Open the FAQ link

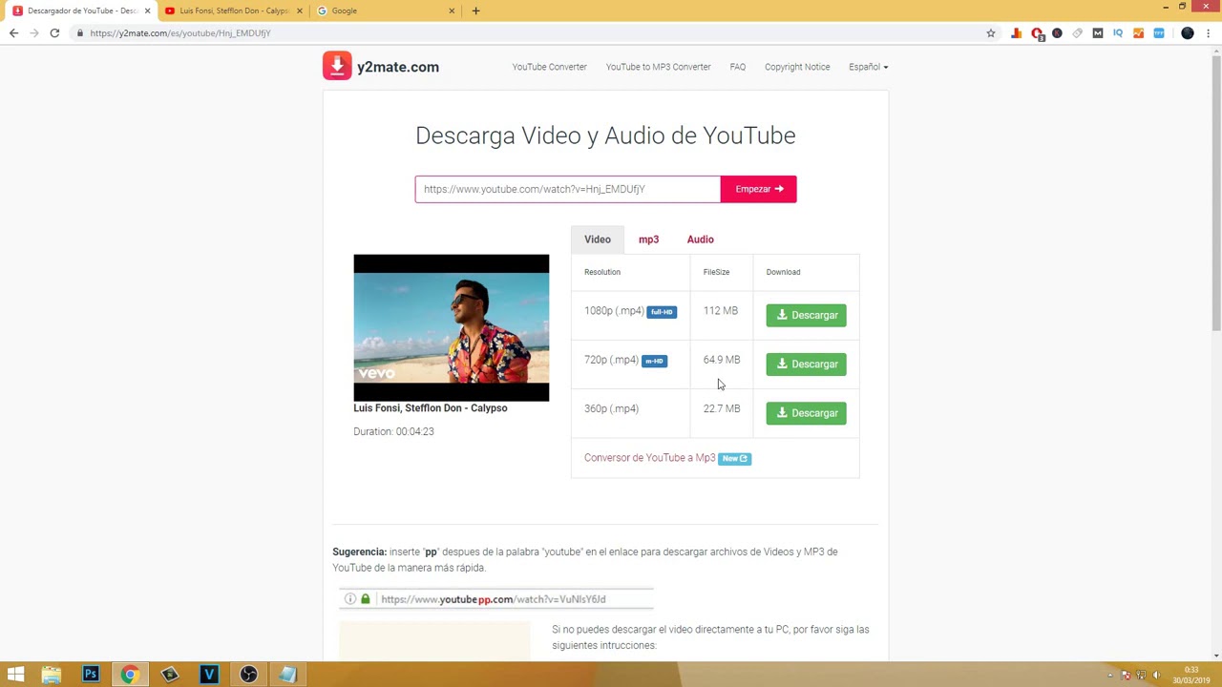pos(738,67)
